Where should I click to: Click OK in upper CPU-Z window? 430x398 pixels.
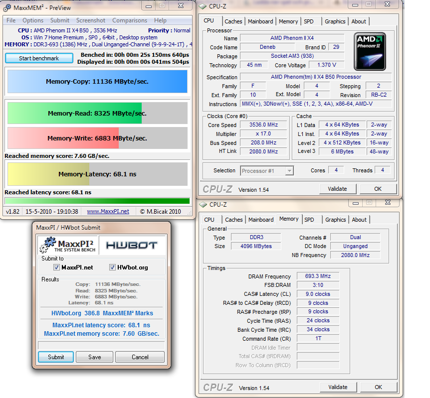378,189
